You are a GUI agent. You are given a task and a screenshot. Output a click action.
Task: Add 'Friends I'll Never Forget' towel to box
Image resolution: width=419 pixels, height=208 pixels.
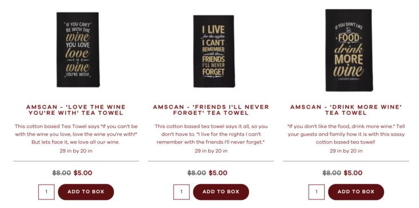[221, 191]
